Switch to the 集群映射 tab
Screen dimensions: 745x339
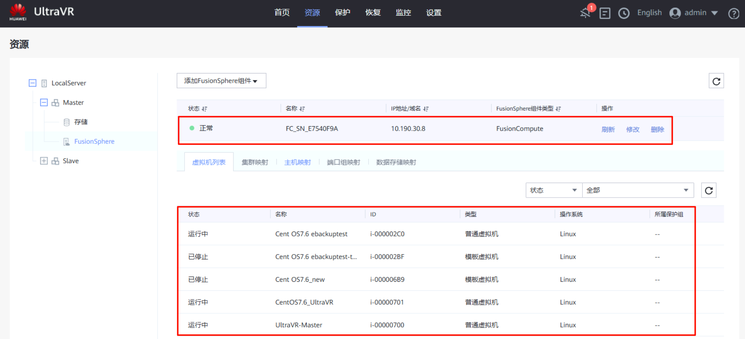[255, 162]
